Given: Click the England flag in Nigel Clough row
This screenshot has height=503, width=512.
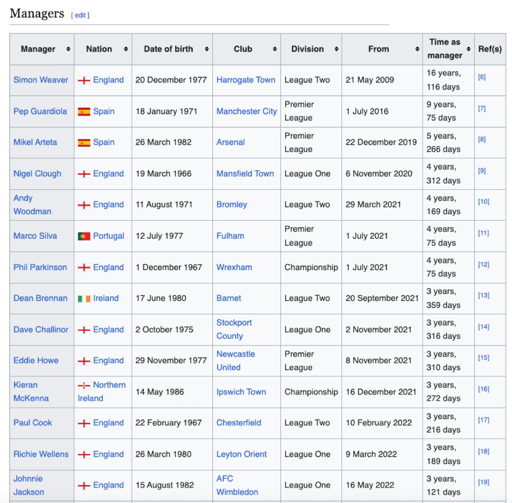Looking at the screenshot, I should coord(84,174).
